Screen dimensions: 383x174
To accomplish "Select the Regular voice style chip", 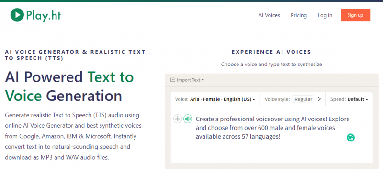I will pyautogui.click(x=304, y=99).
